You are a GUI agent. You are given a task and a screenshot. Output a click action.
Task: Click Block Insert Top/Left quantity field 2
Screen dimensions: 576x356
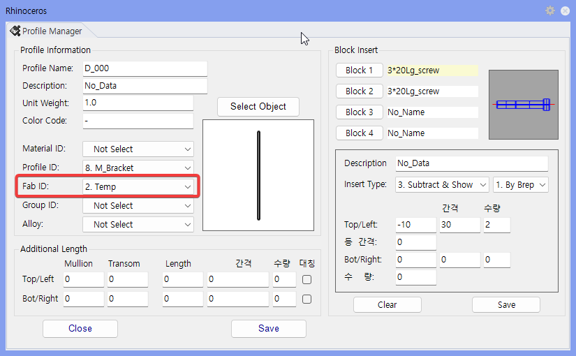pyautogui.click(x=497, y=225)
